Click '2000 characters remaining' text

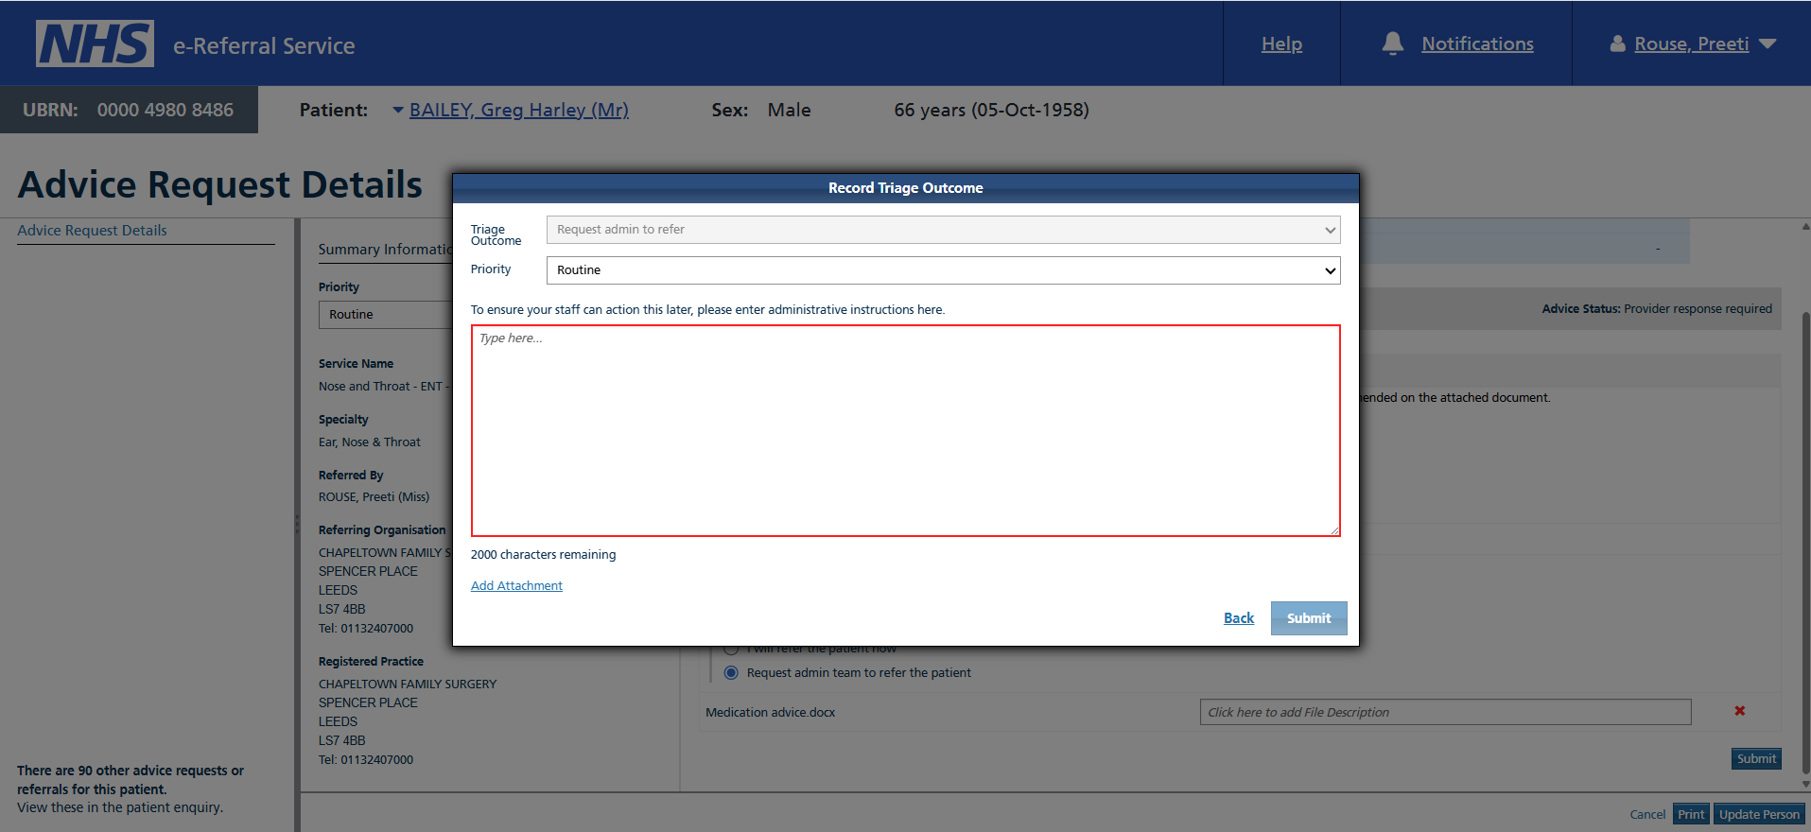pos(543,555)
